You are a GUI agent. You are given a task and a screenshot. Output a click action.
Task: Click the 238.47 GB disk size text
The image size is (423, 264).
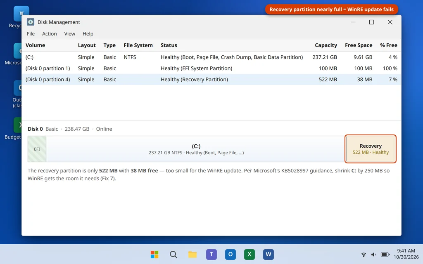click(x=77, y=129)
